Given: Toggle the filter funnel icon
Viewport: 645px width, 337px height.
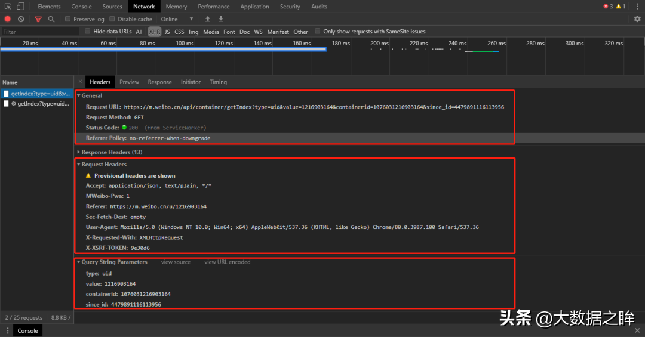Looking at the screenshot, I should click(x=38, y=19).
